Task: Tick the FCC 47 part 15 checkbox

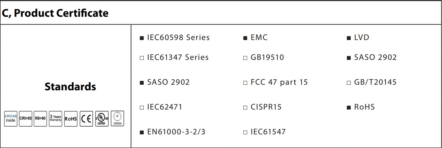Action: (x=245, y=83)
